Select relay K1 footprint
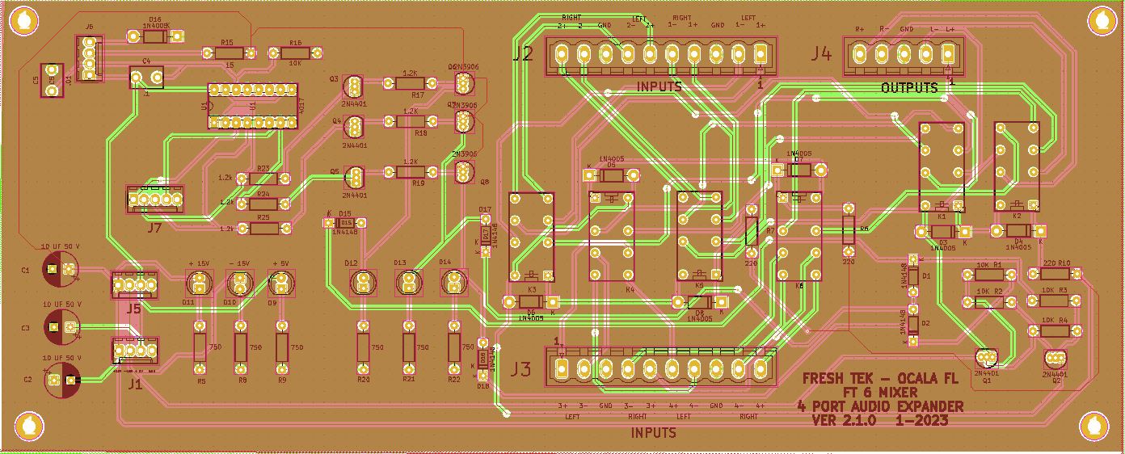Viewport: 1125px width, 454px height. tap(942, 166)
